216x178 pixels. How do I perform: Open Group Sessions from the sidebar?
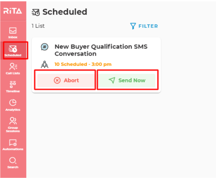point(13,125)
